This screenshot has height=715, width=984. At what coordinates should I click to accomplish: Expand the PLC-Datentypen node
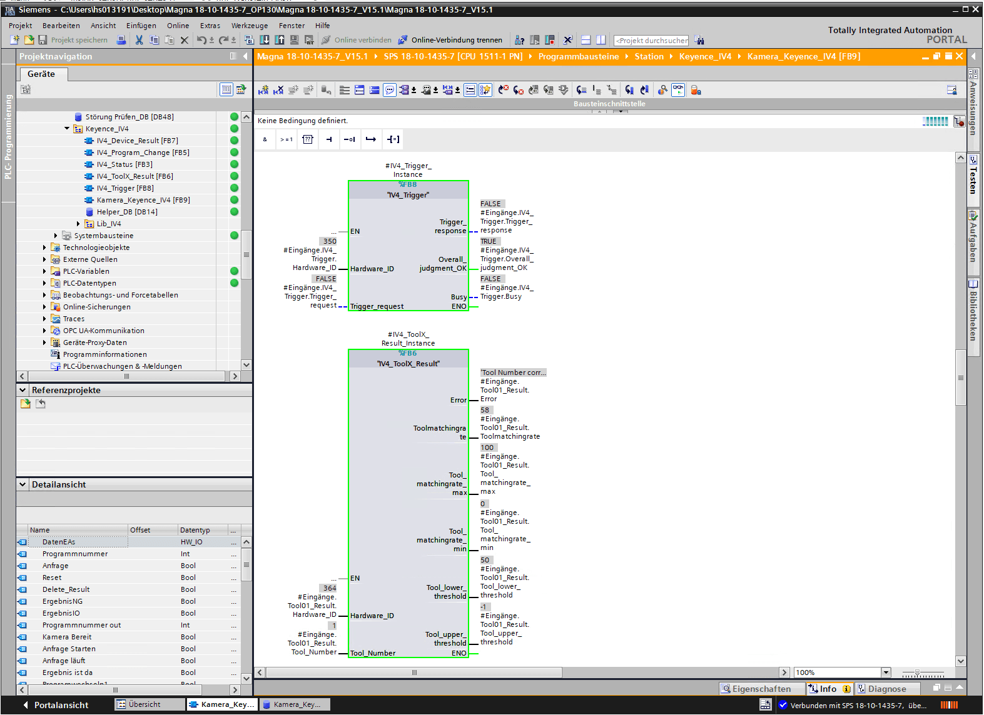tap(44, 283)
